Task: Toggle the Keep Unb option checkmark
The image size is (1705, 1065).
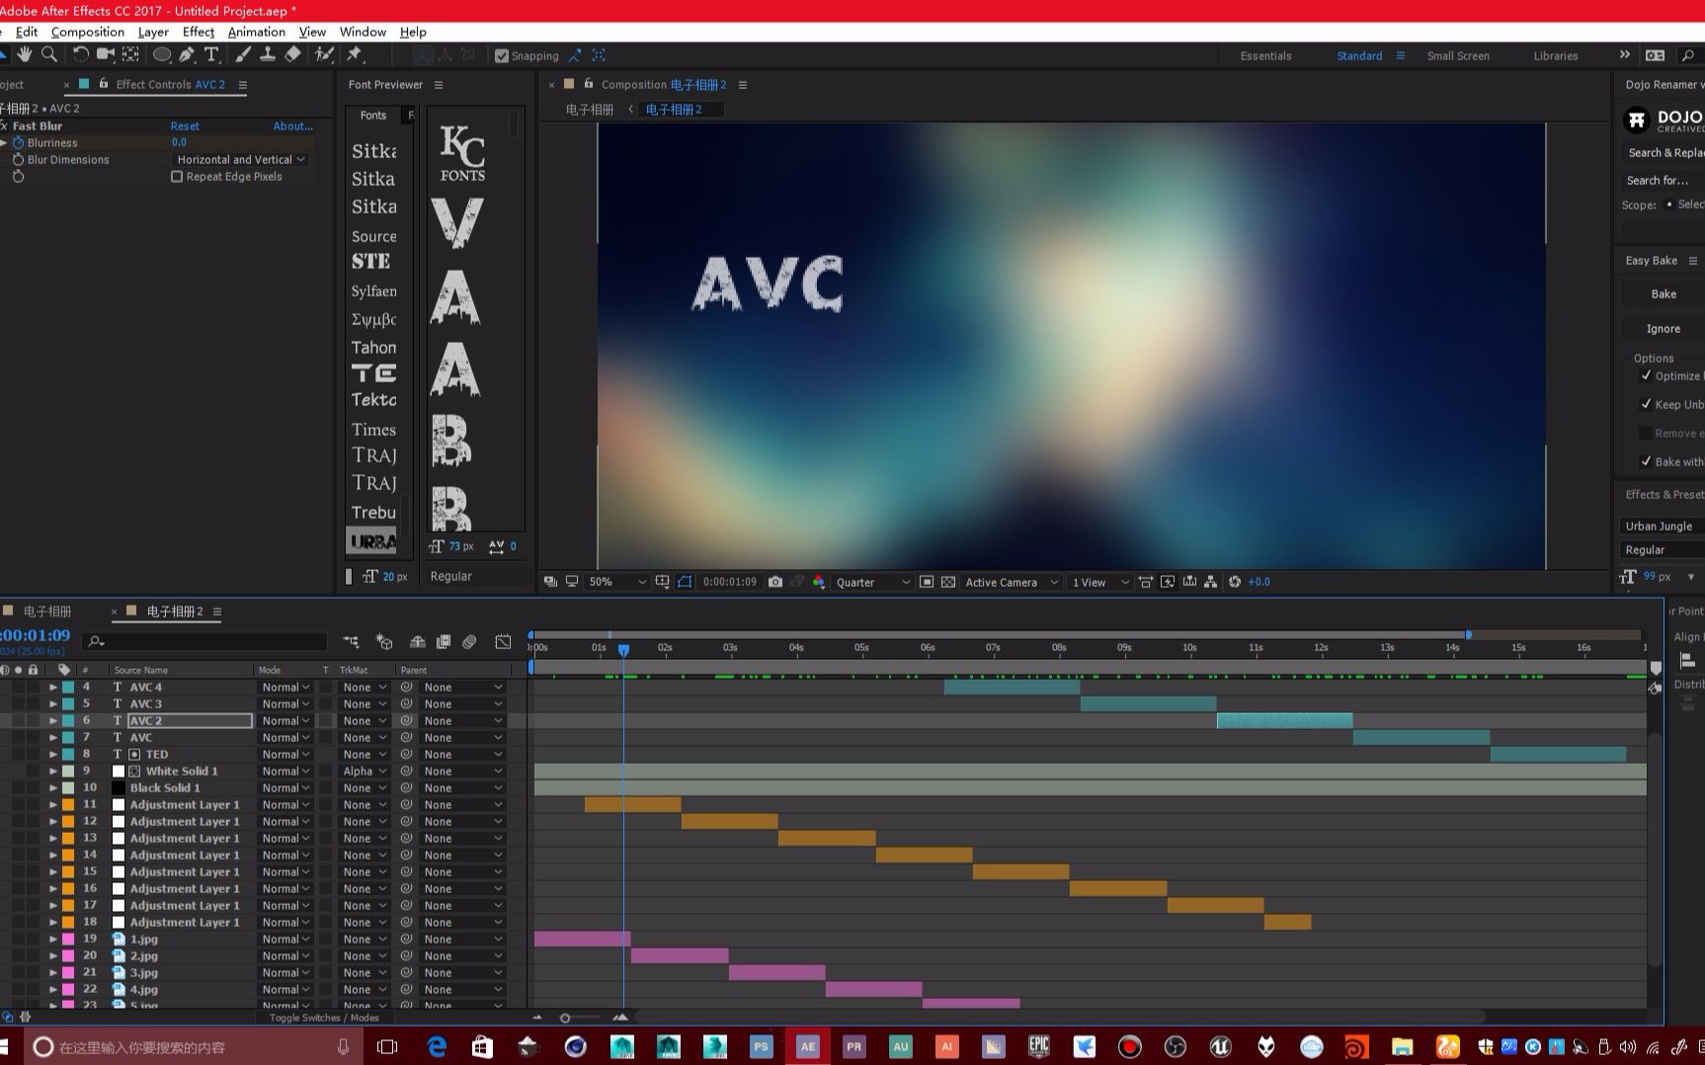Action: [1646, 404]
